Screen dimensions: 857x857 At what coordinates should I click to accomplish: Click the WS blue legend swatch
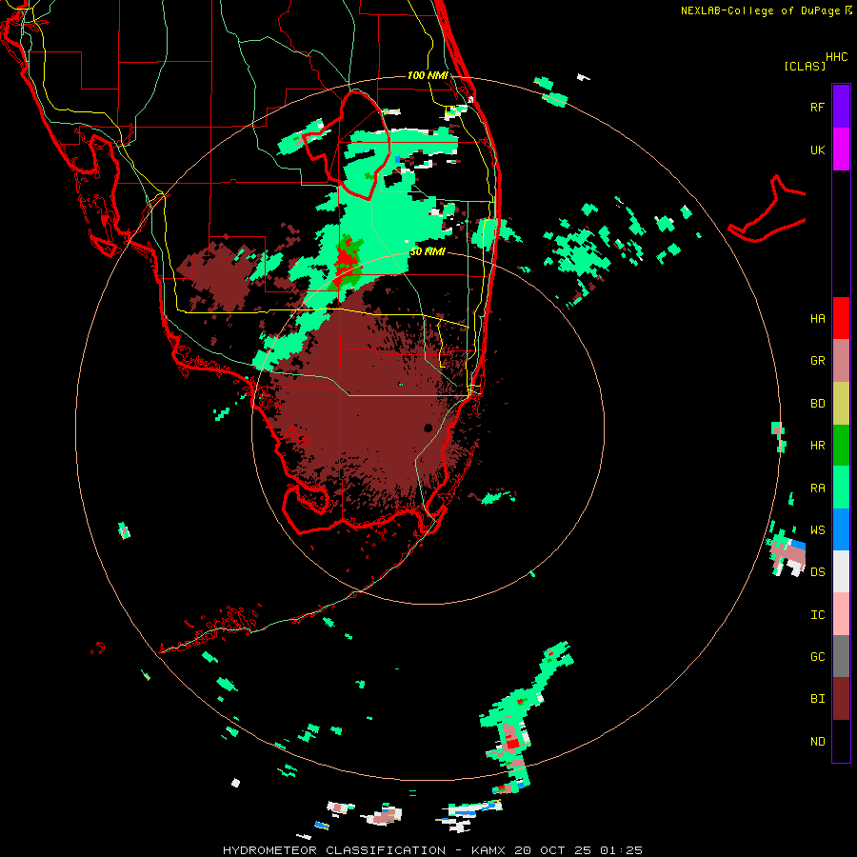841,529
